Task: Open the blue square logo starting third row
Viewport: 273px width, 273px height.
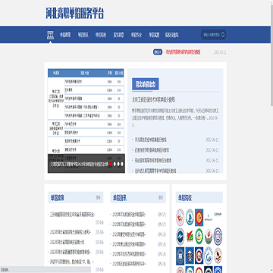Action: click(180, 256)
